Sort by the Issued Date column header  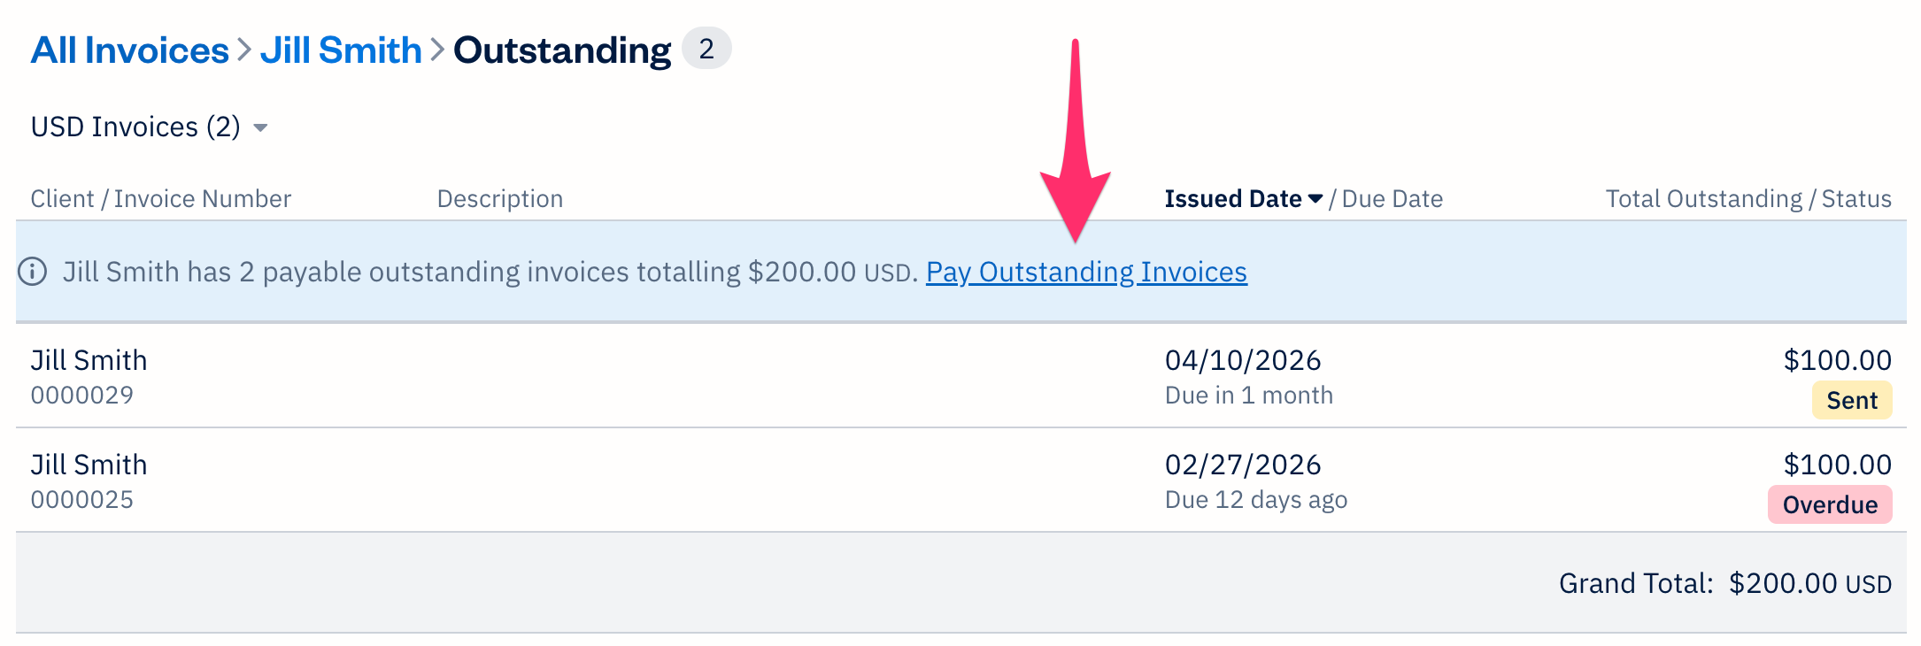[1235, 198]
